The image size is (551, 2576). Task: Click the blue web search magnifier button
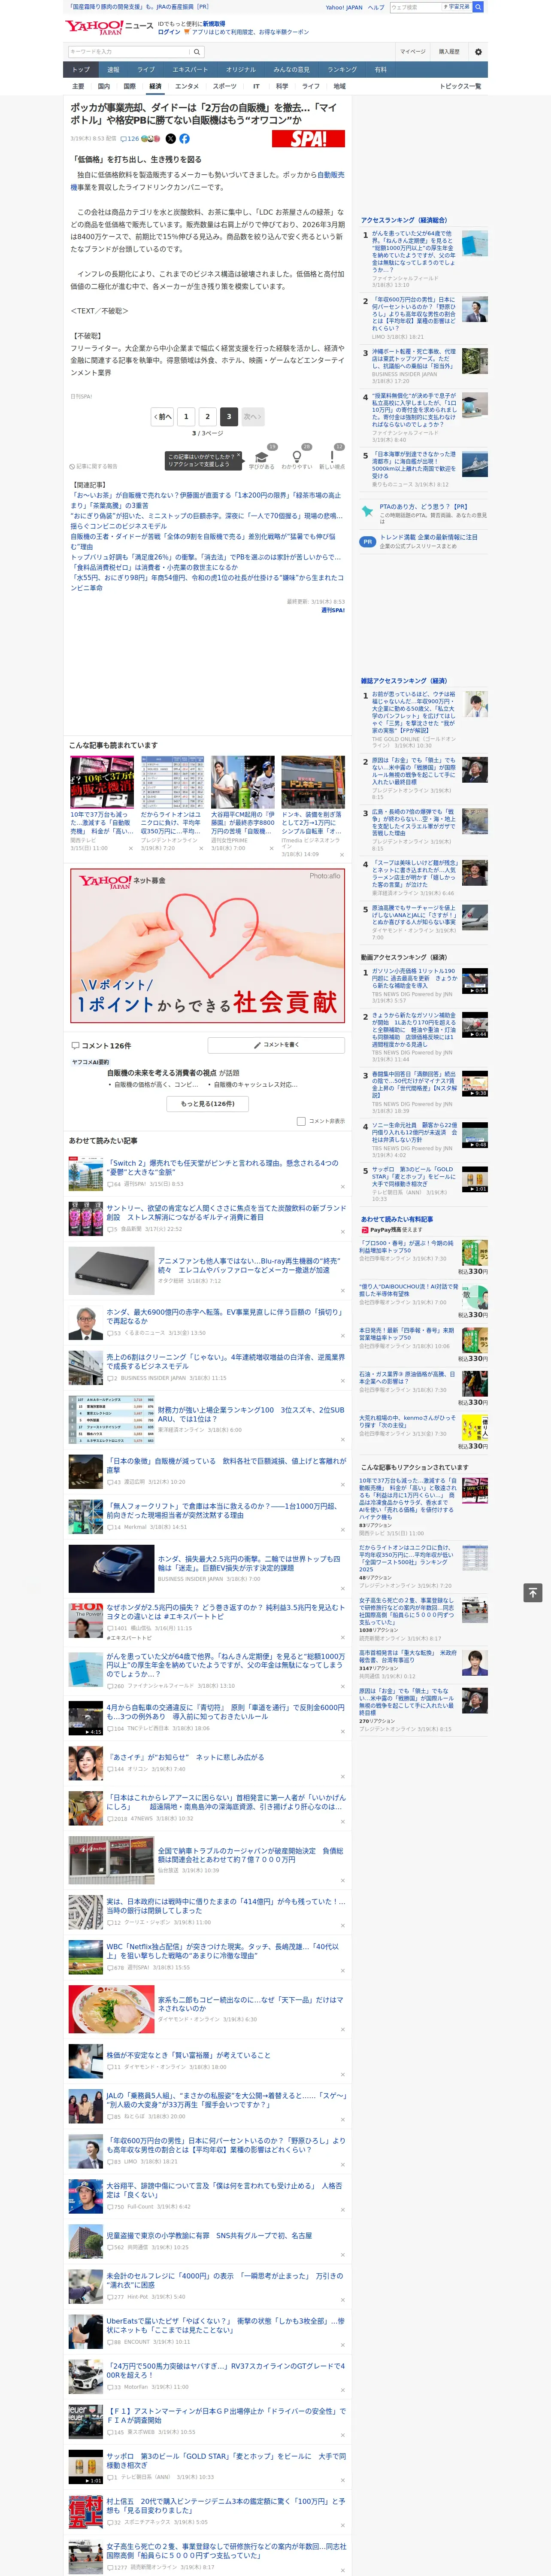click(x=478, y=7)
